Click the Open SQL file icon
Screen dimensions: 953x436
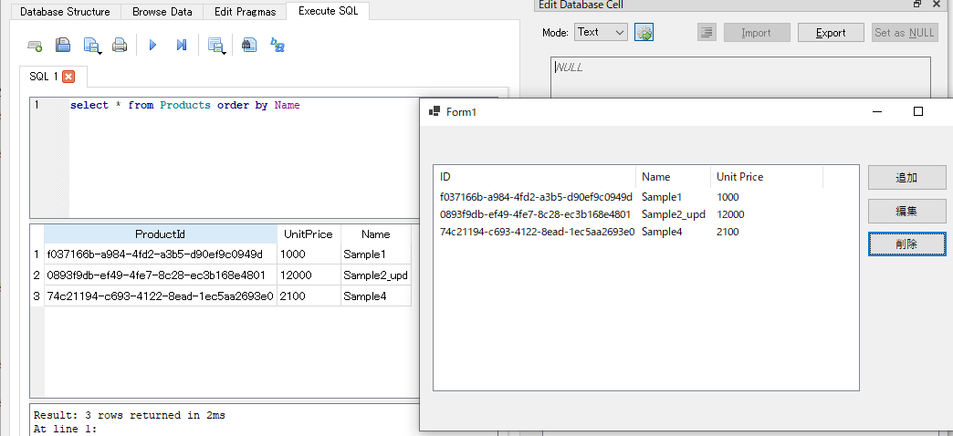pos(63,45)
